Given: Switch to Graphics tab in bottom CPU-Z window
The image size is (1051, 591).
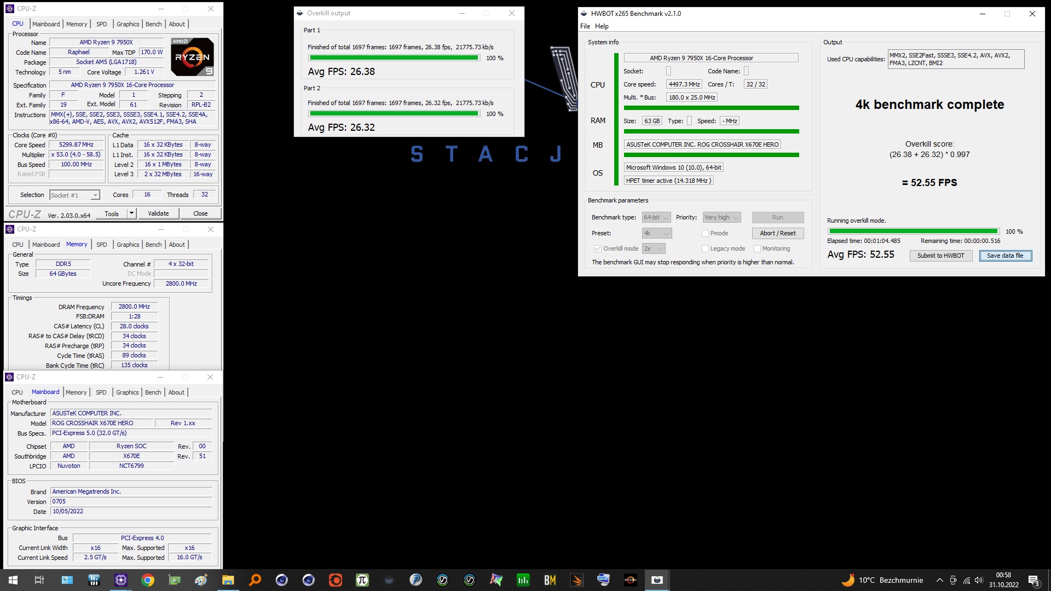Looking at the screenshot, I should tap(128, 392).
